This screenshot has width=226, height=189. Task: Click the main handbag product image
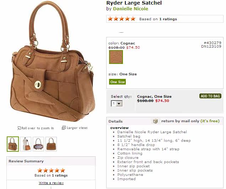52,62
